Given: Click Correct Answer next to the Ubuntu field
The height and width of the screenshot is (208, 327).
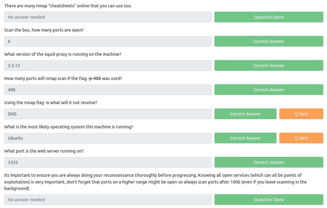Looking at the screenshot, I should point(245,138).
